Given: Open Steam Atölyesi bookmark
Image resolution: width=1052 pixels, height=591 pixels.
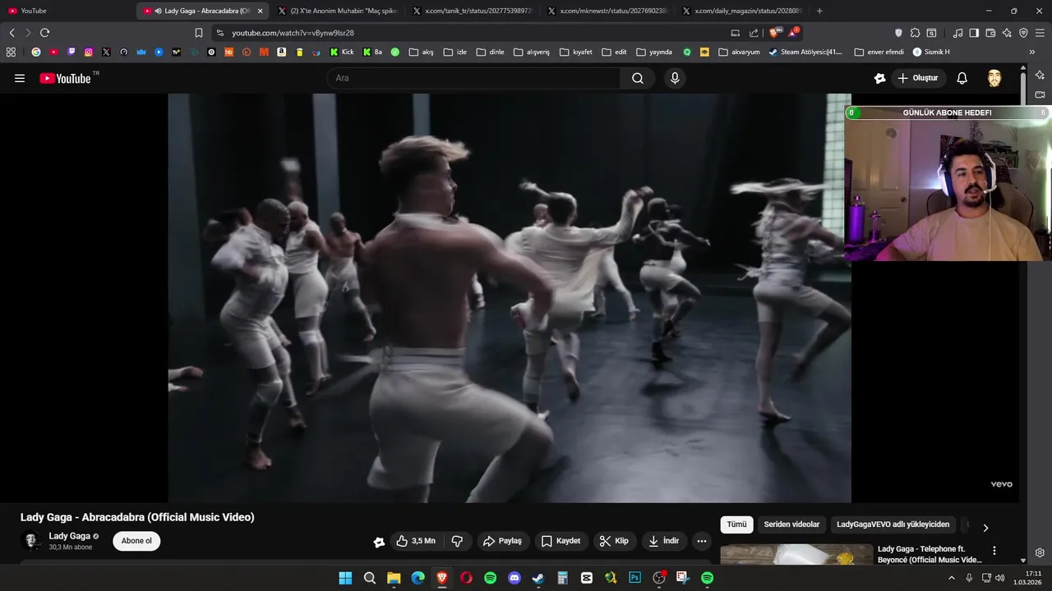Looking at the screenshot, I should click(805, 52).
